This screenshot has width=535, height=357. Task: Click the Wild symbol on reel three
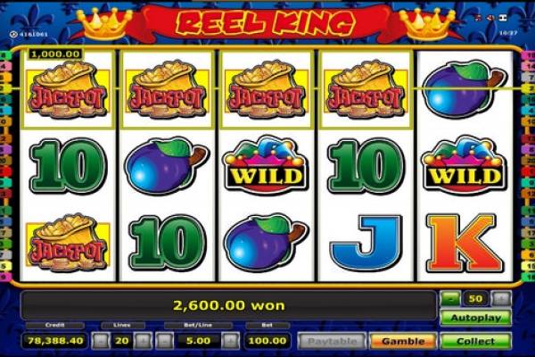(266, 165)
